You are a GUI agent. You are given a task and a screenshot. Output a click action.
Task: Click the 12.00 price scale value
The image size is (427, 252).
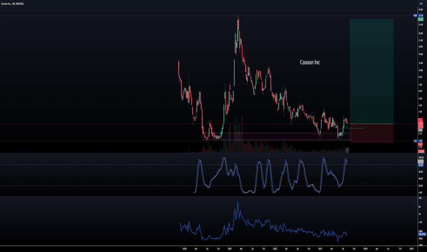point(421,63)
